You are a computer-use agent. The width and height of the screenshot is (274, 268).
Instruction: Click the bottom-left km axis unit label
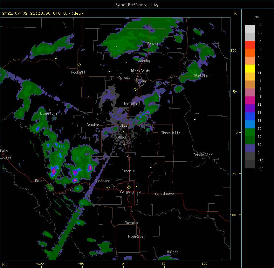5,264
